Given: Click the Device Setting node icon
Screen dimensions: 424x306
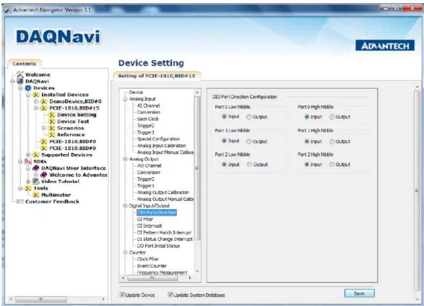Looking at the screenshot, I should (52, 115).
